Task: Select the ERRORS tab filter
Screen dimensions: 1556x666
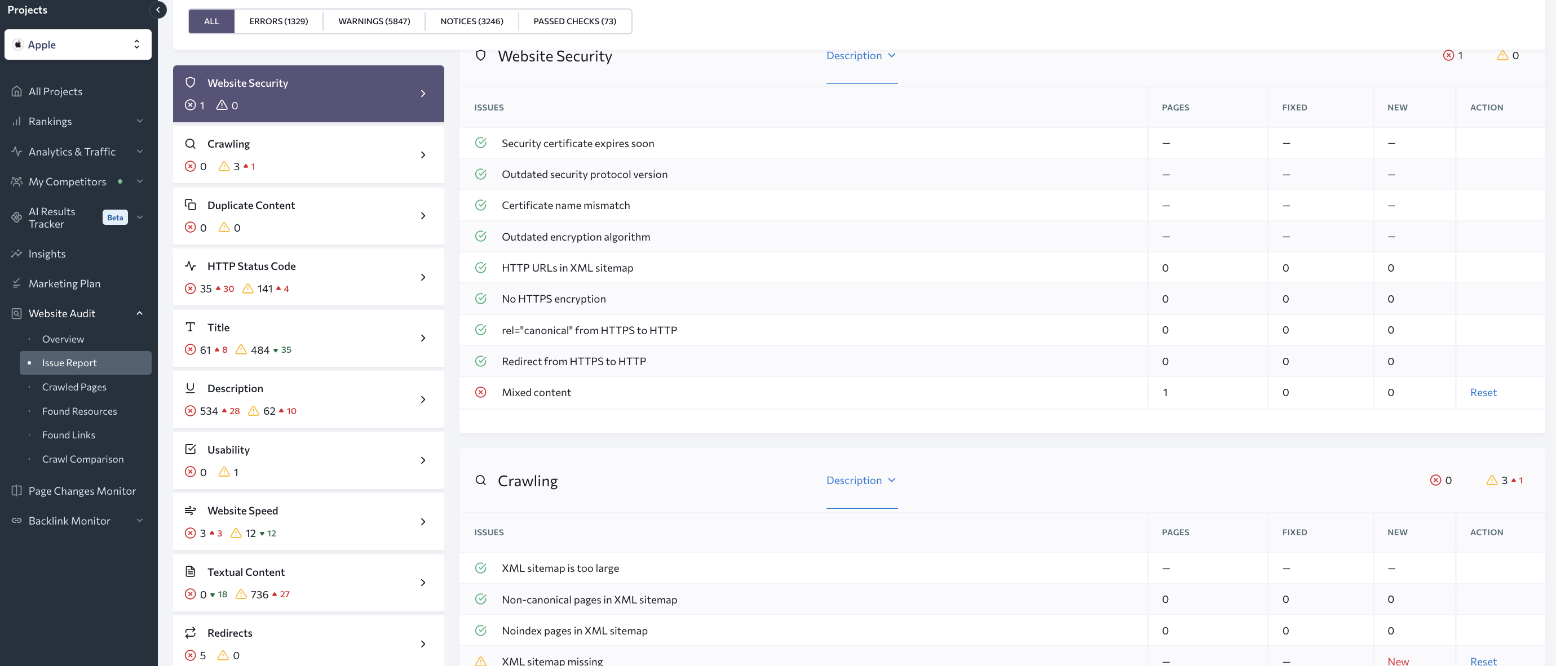Action: click(278, 20)
